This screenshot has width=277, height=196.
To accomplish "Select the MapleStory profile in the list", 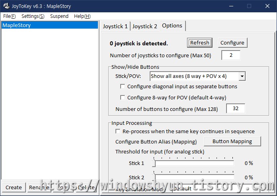I will 50,25.
